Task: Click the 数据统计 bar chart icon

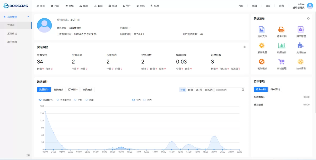Action: click(281, 46)
